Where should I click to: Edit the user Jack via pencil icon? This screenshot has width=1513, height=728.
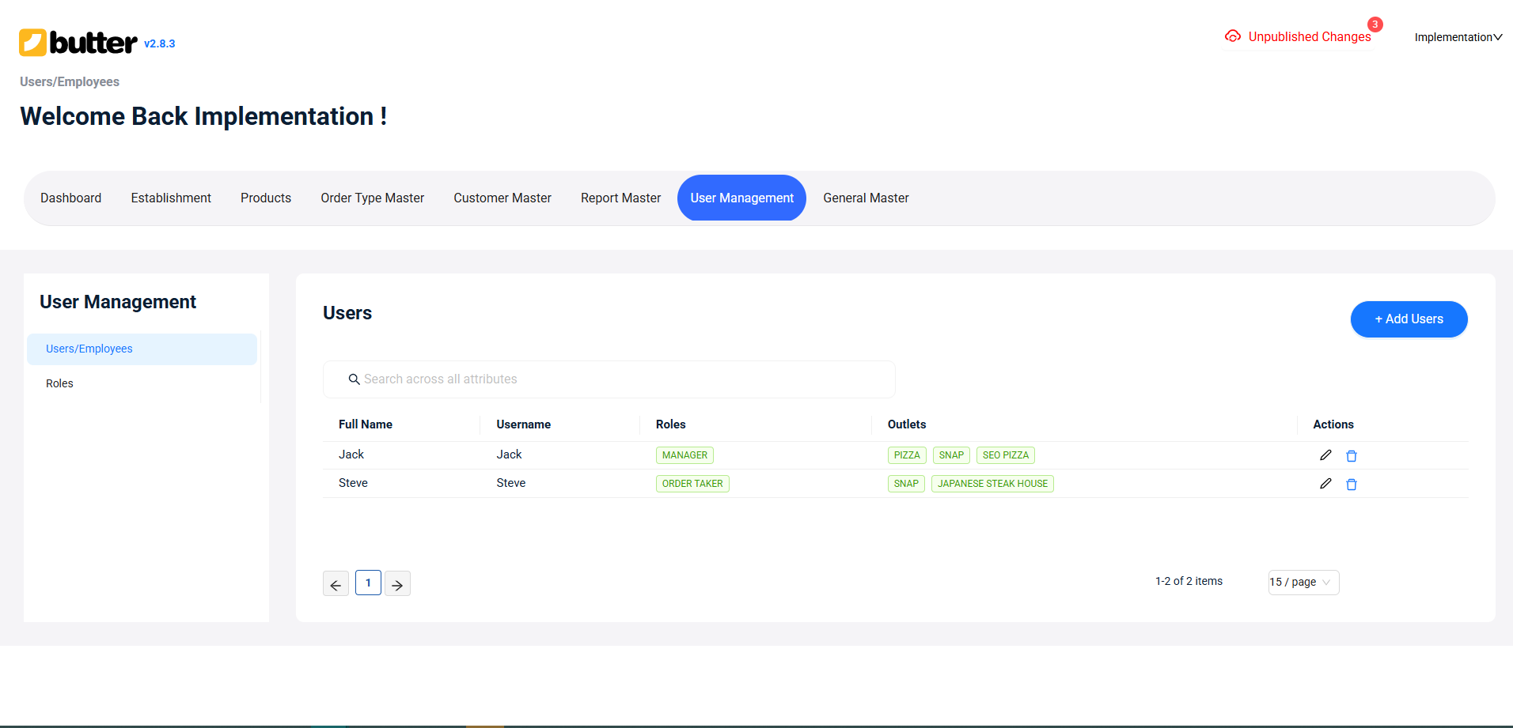point(1325,455)
